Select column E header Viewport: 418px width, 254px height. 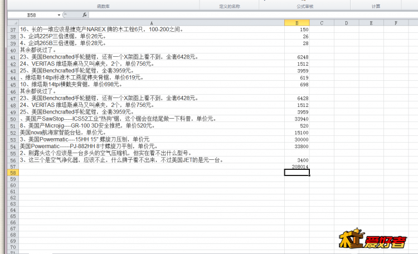point(371,23)
